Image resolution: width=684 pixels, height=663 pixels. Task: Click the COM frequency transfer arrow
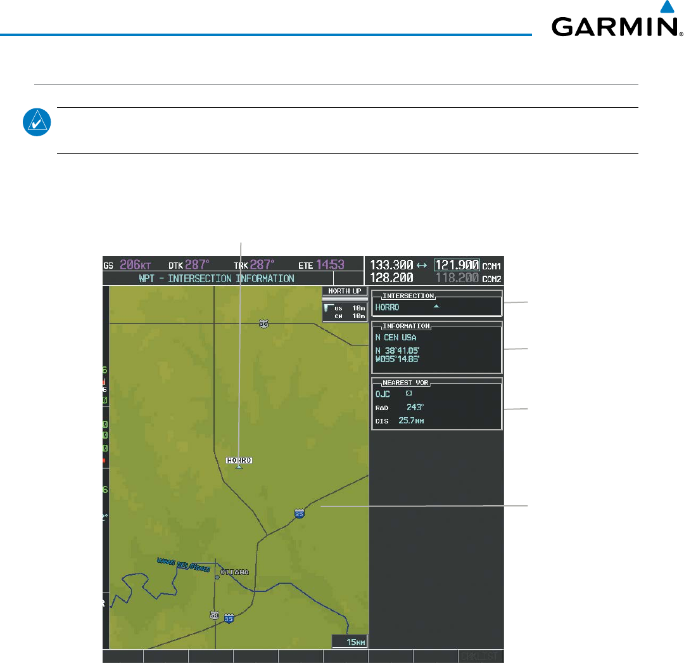[422, 266]
